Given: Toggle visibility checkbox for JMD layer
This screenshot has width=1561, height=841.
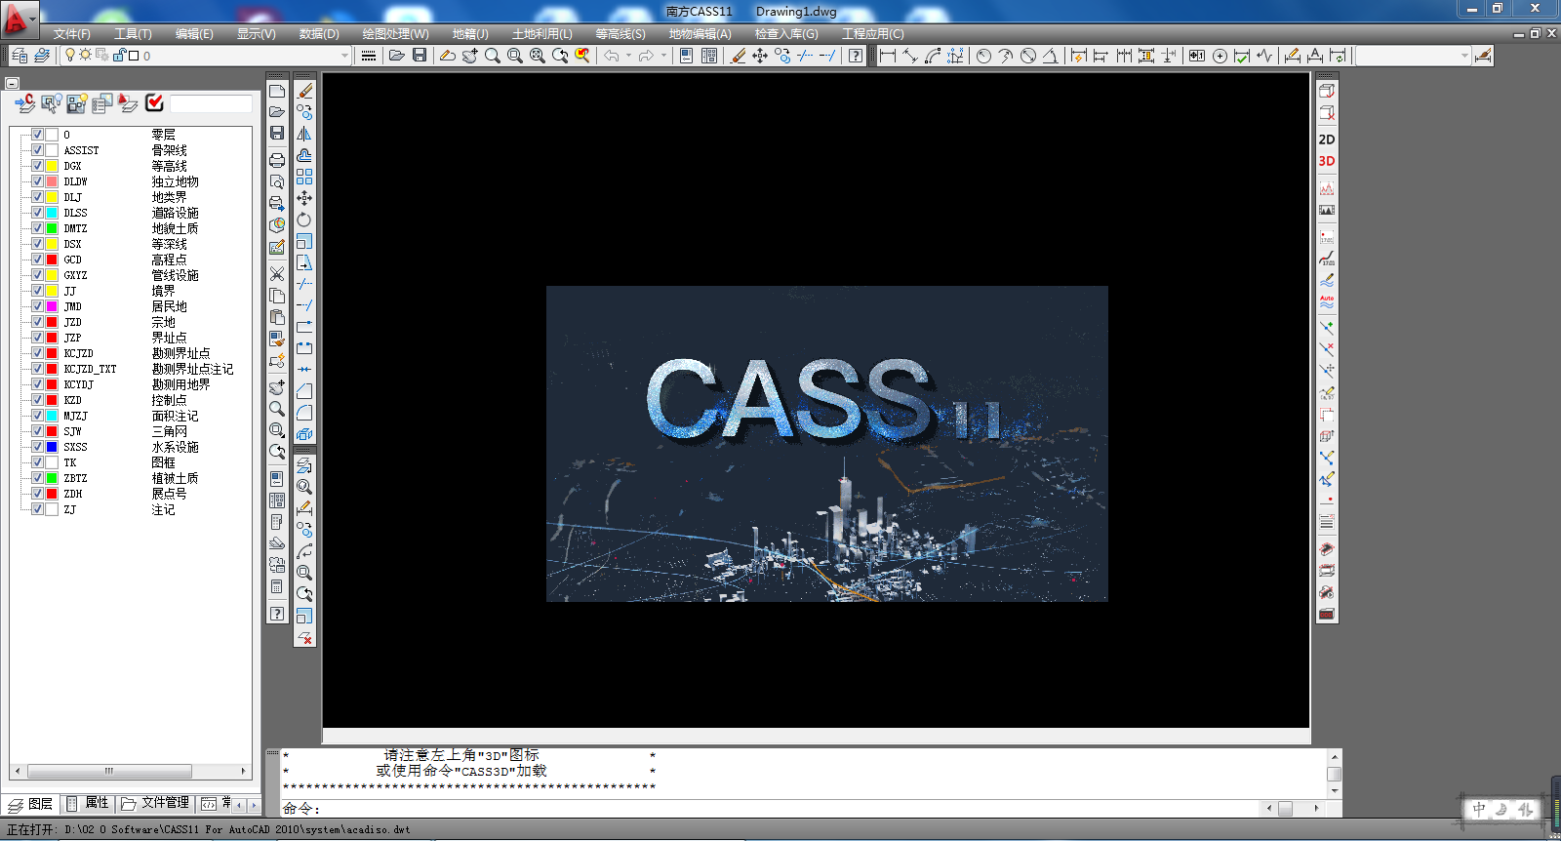Looking at the screenshot, I should pyautogui.click(x=37, y=306).
